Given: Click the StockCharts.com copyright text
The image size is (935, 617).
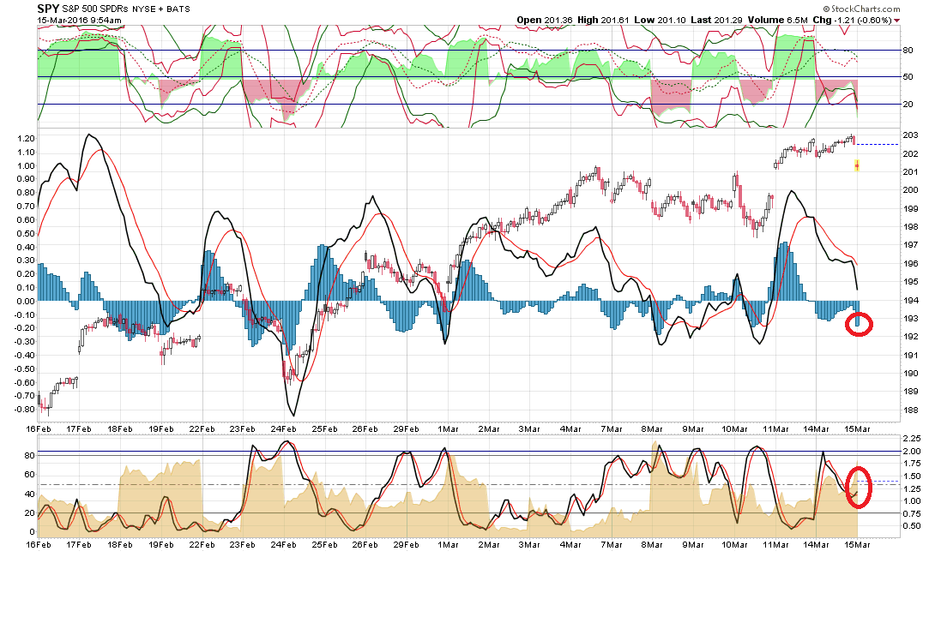Looking at the screenshot, I should (861, 9).
